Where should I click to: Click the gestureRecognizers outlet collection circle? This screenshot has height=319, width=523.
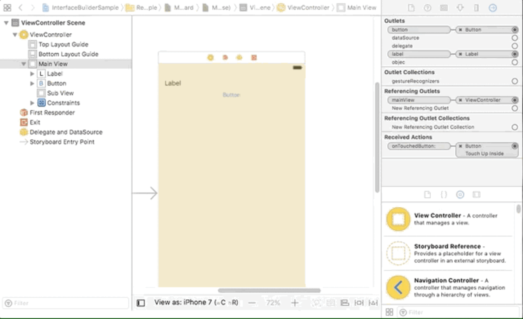(x=515, y=81)
